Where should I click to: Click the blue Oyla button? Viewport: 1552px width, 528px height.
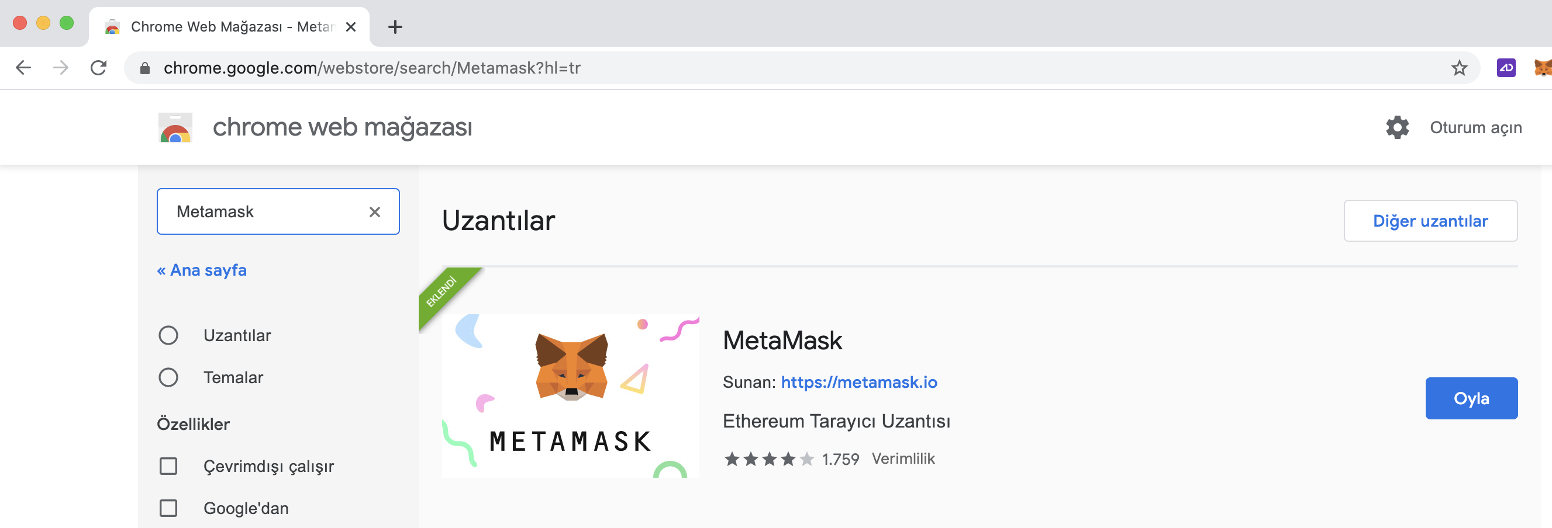click(1471, 398)
